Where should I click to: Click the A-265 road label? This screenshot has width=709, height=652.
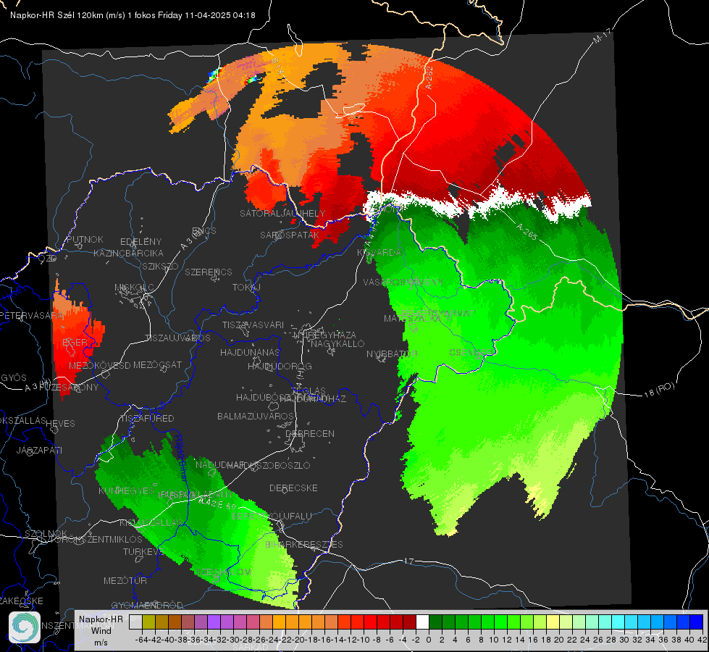pos(526,232)
